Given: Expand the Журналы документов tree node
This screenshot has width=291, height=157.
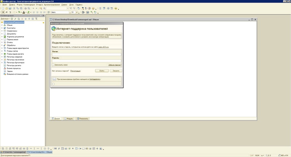Looking at the screenshot, I should tap(2, 36).
